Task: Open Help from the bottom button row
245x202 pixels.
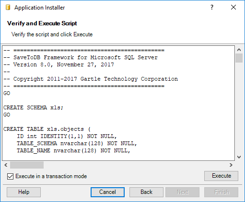Action: click(23, 192)
